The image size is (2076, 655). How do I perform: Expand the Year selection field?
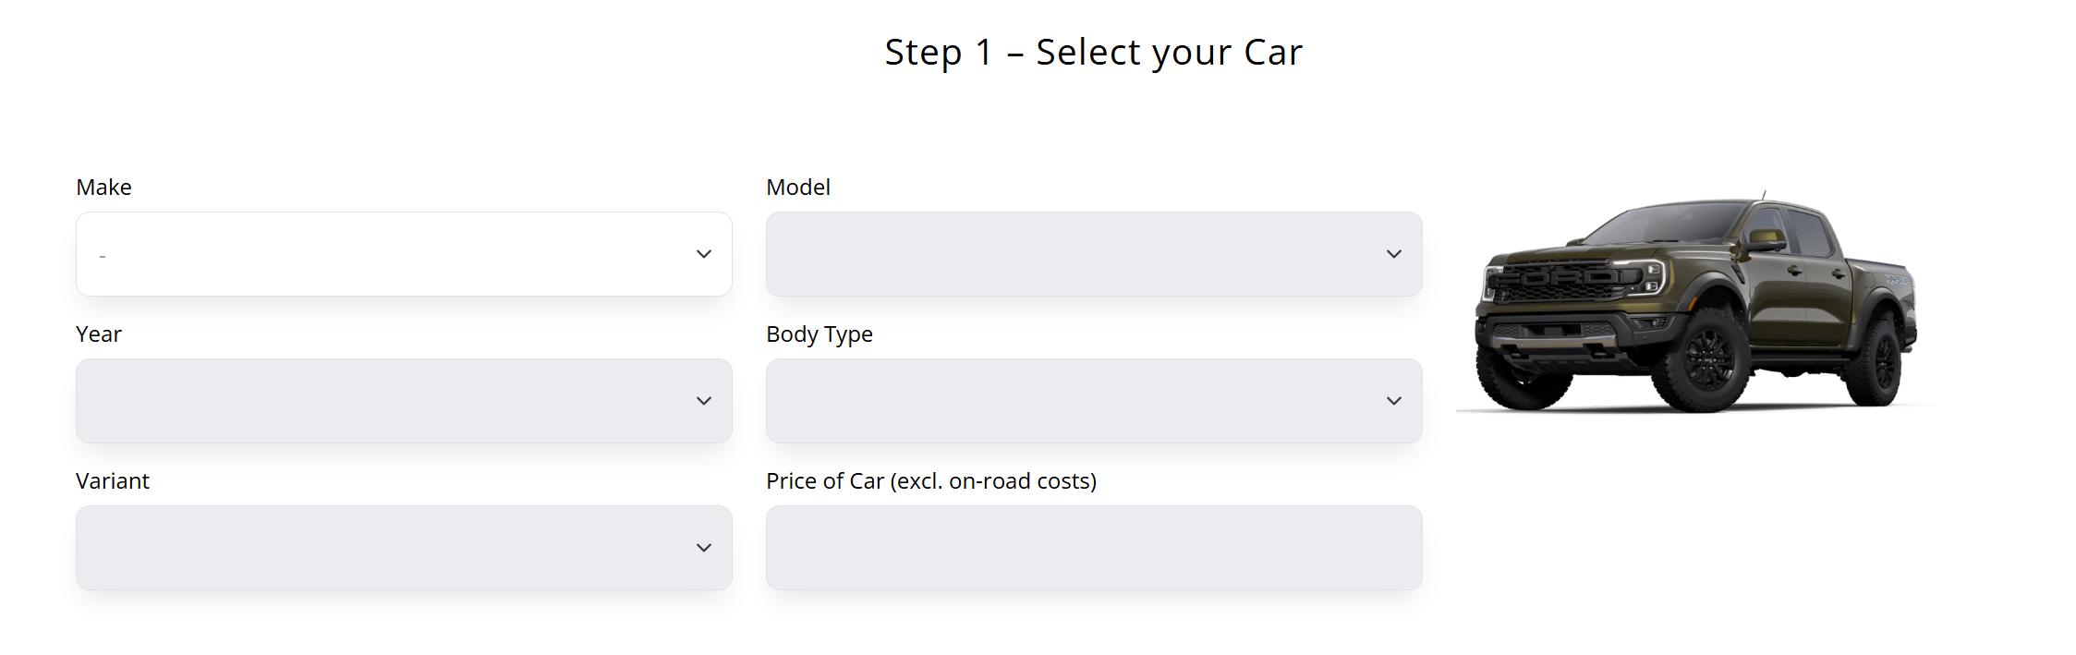pos(404,401)
